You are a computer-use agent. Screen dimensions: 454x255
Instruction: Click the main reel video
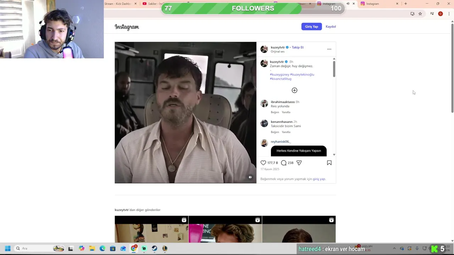pos(186,113)
